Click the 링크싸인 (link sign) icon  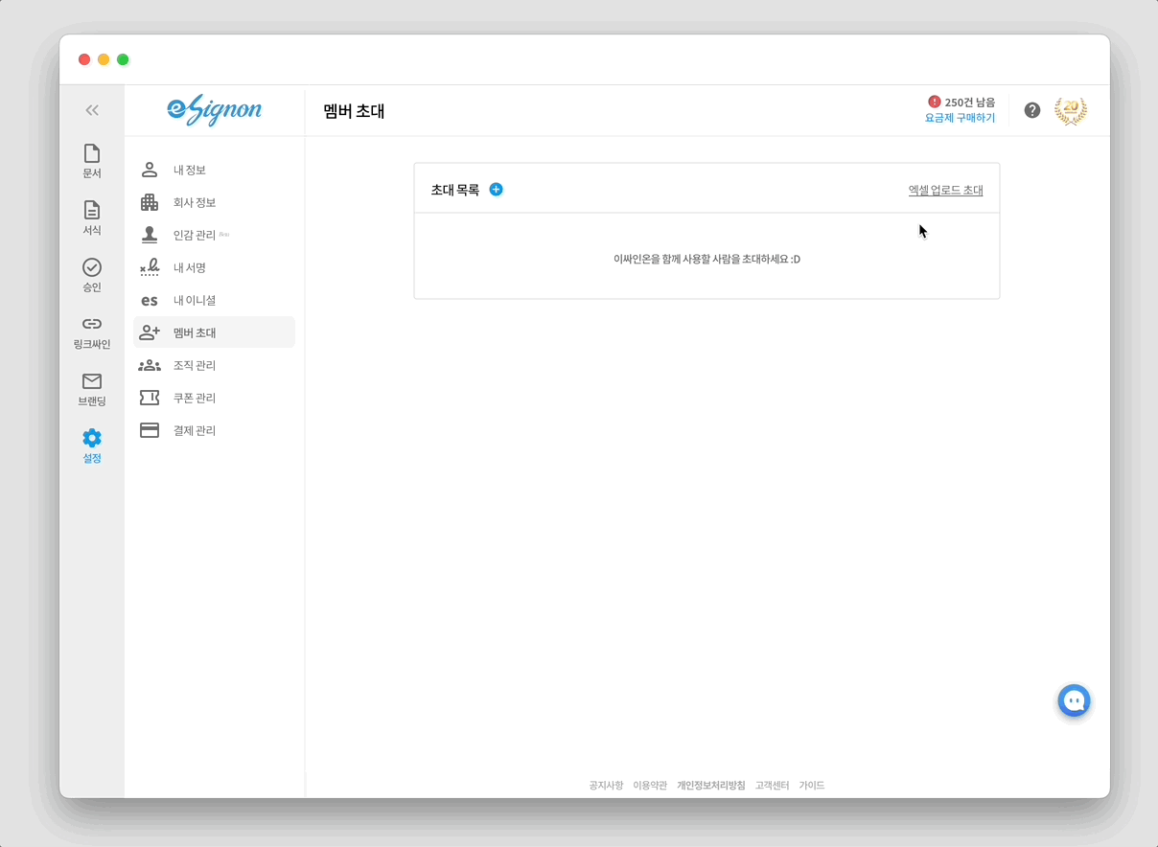point(91,326)
